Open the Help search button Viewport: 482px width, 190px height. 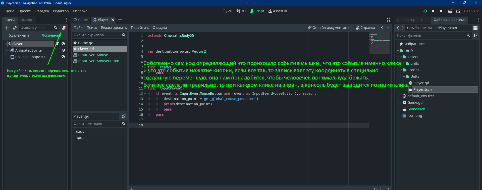click(365, 28)
